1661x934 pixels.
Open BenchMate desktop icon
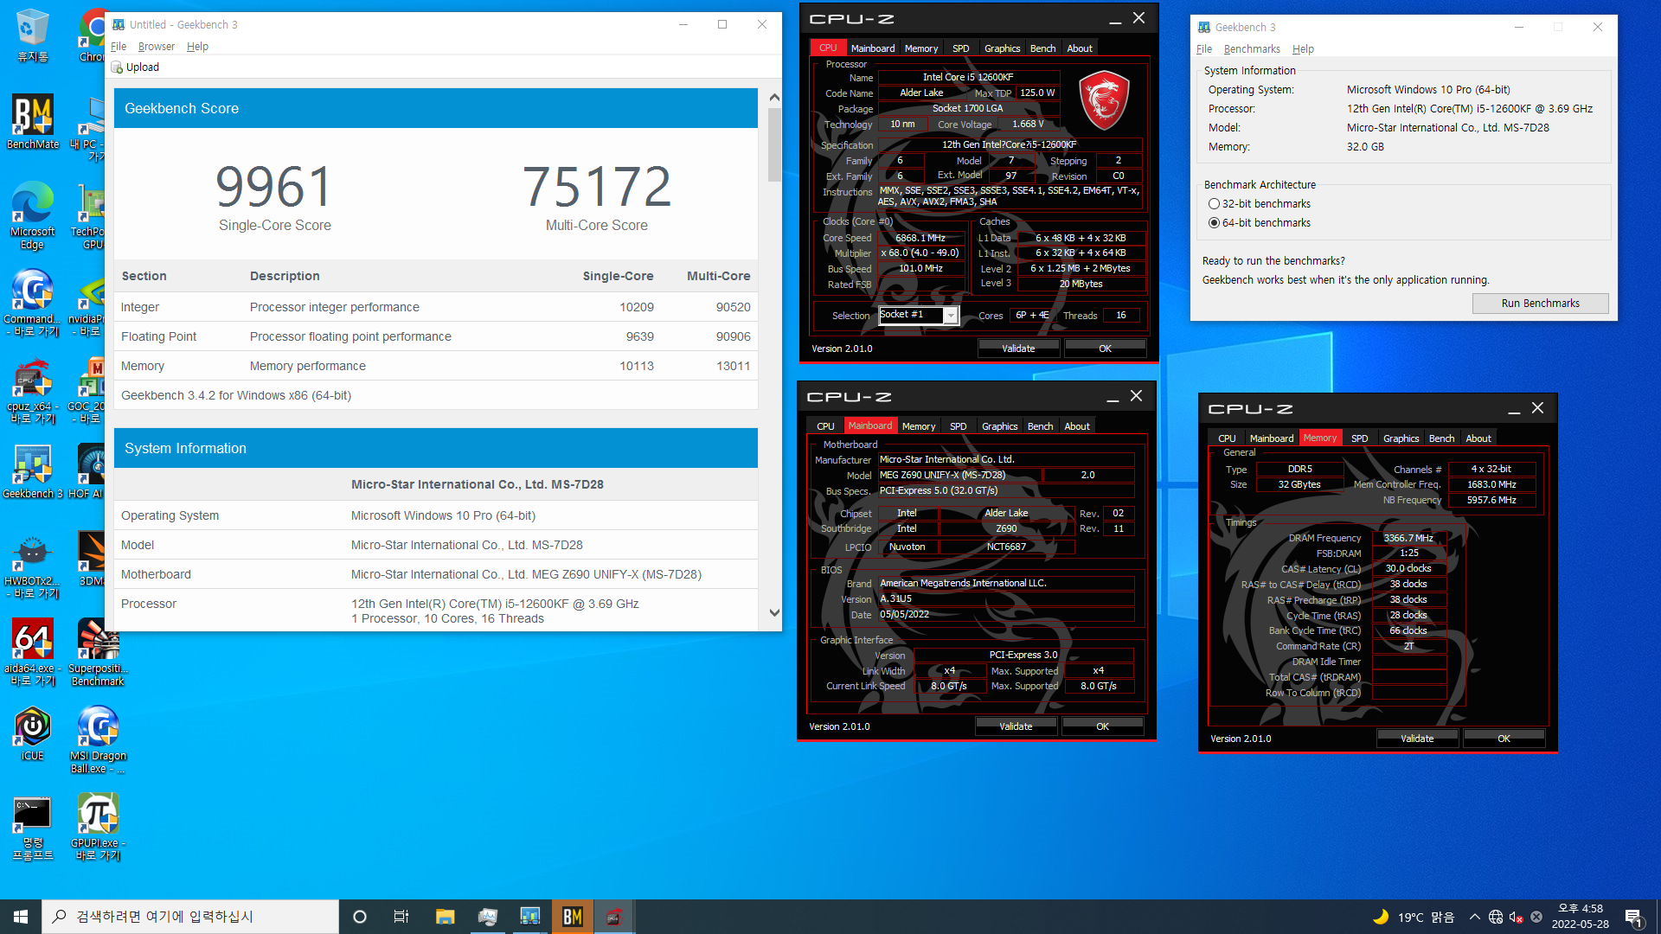[32, 122]
